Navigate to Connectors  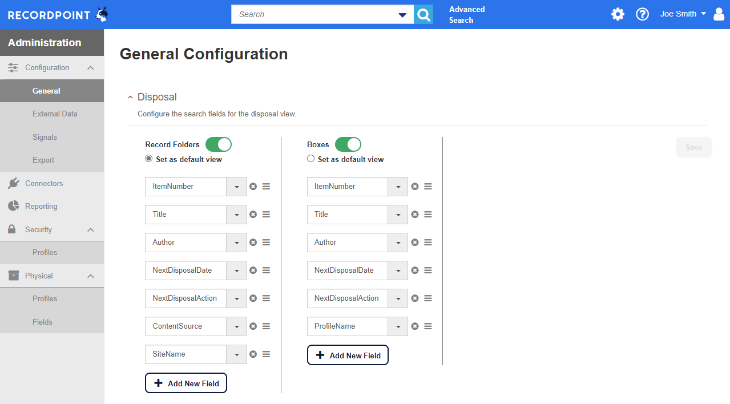(x=52, y=184)
